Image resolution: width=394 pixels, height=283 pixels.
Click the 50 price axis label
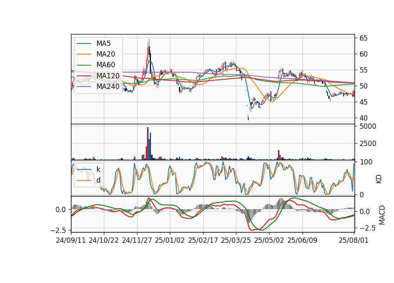[x=364, y=86]
